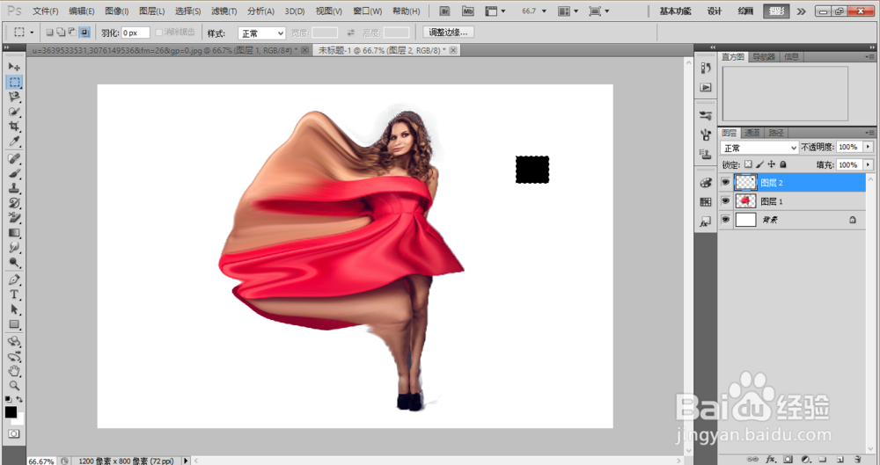880x465 pixels.
Task: Open the layer blend mode 正常 dropdown
Action: (759, 148)
